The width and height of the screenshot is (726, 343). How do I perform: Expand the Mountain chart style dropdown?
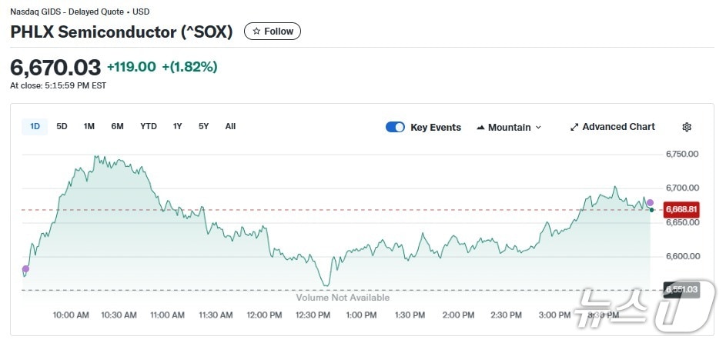[x=510, y=128]
